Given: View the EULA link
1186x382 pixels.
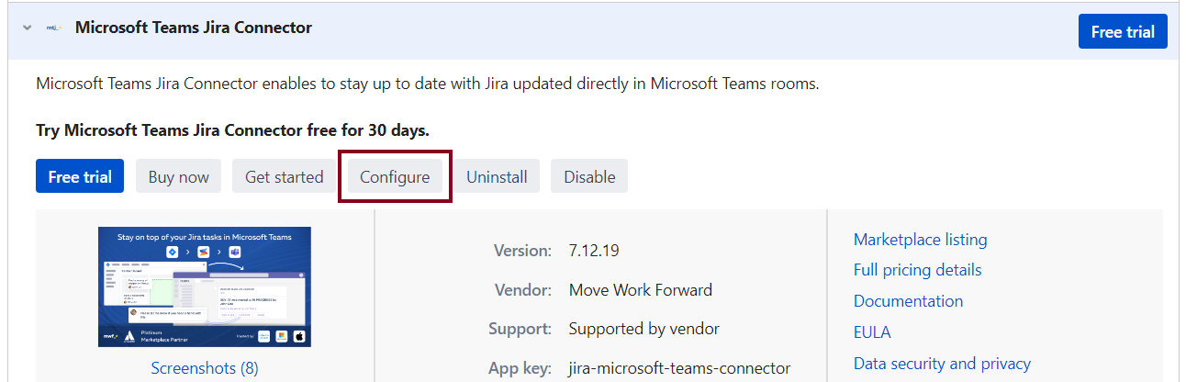Looking at the screenshot, I should pyautogui.click(x=872, y=332).
